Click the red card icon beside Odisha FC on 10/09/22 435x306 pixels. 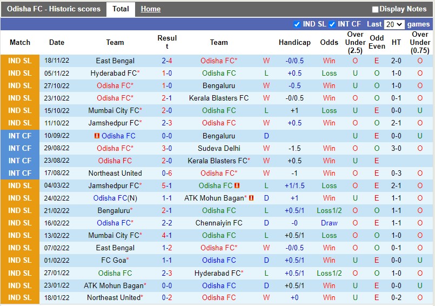point(97,136)
